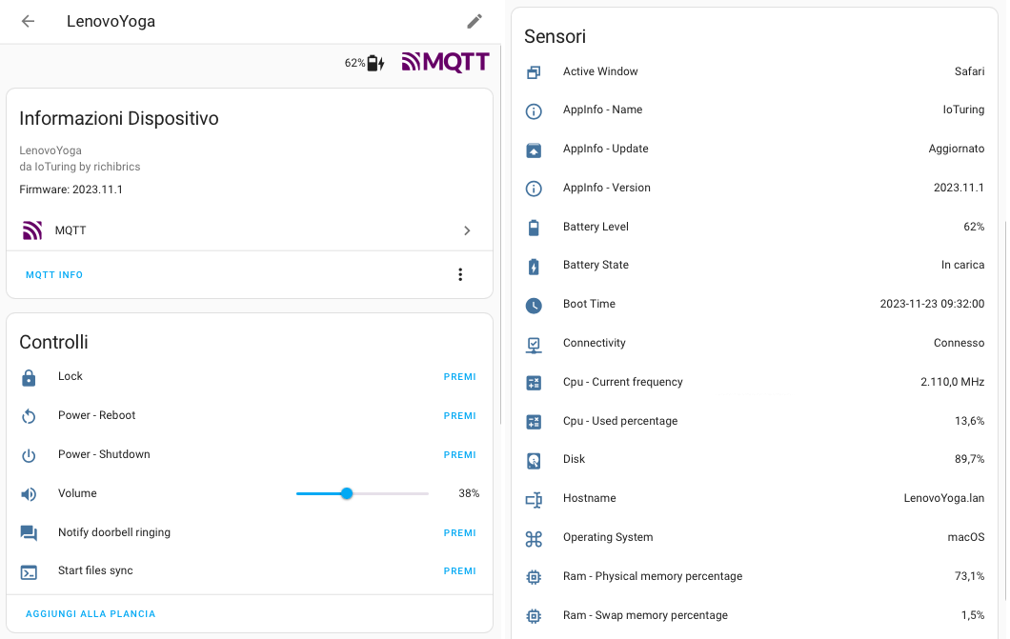Click the Volume speaker icon
This screenshot has height=639, width=1010.
[x=29, y=494]
